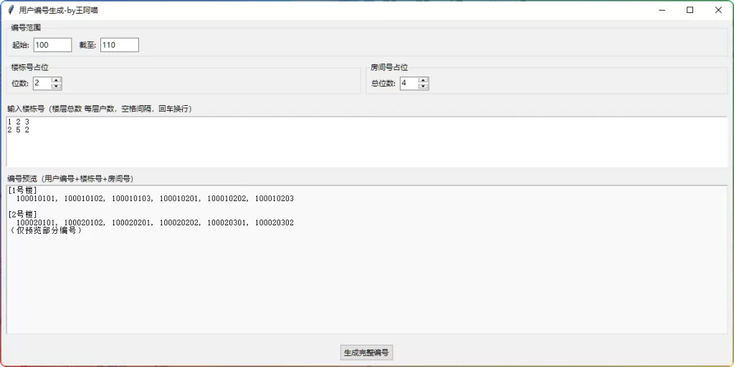734x367 pixels.
Task: Click the building input line '2 5 2'
Action: (x=18, y=129)
